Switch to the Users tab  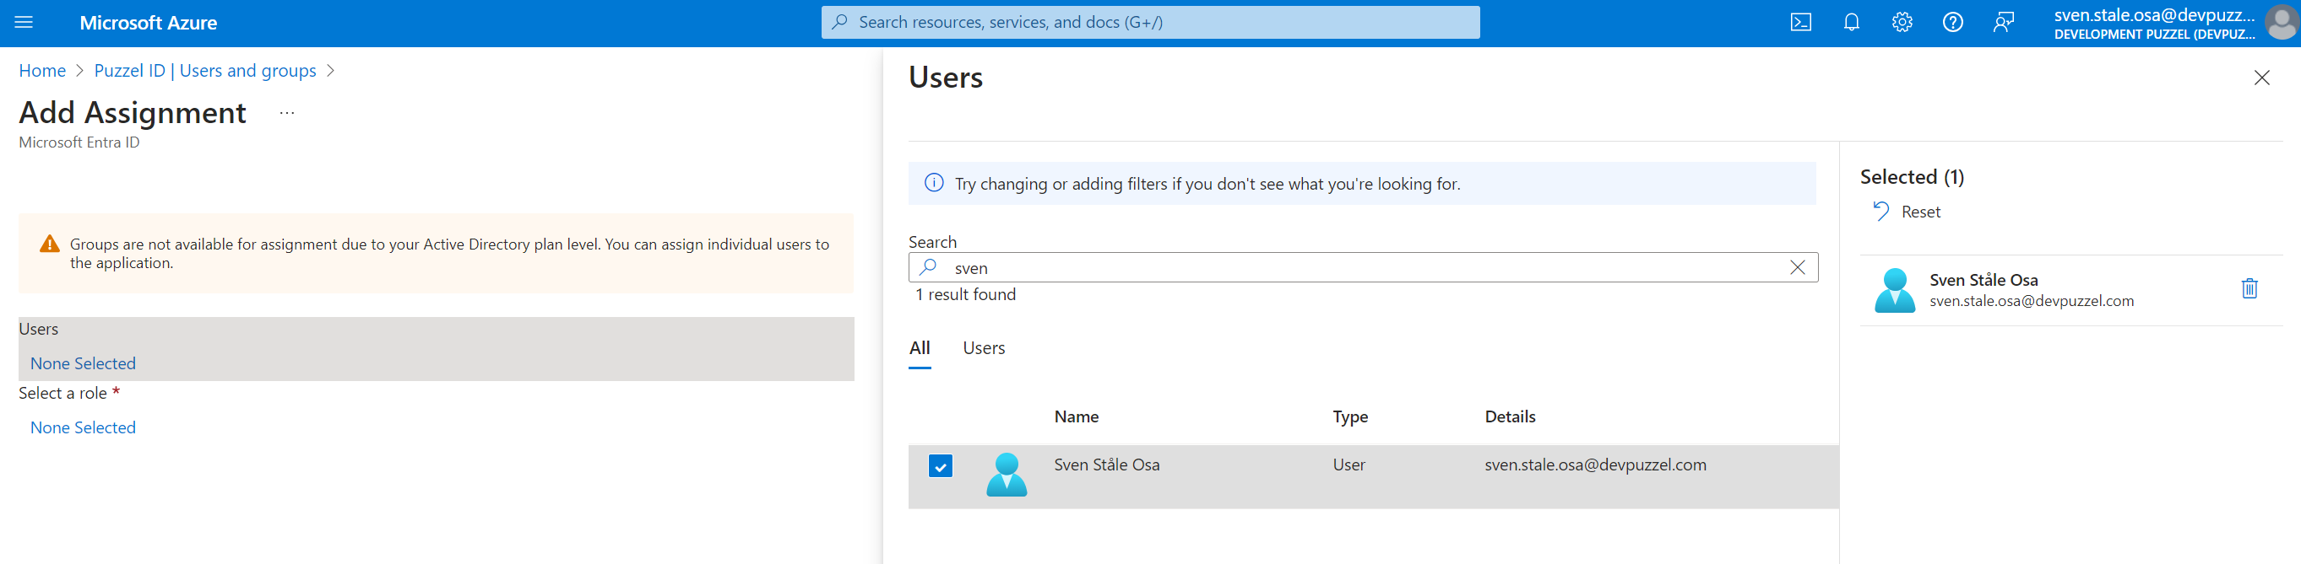pos(984,348)
